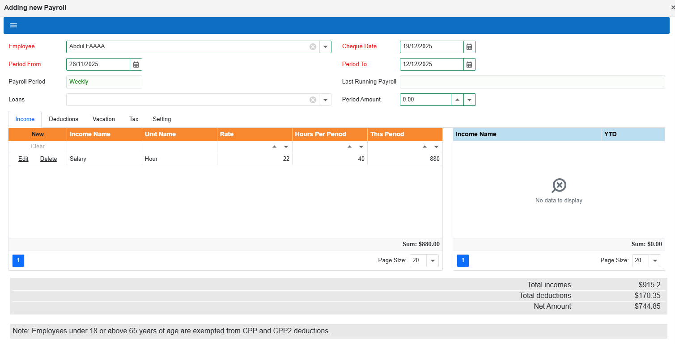
Task: Close the Adding new Payroll dialog
Action: pyautogui.click(x=672, y=8)
